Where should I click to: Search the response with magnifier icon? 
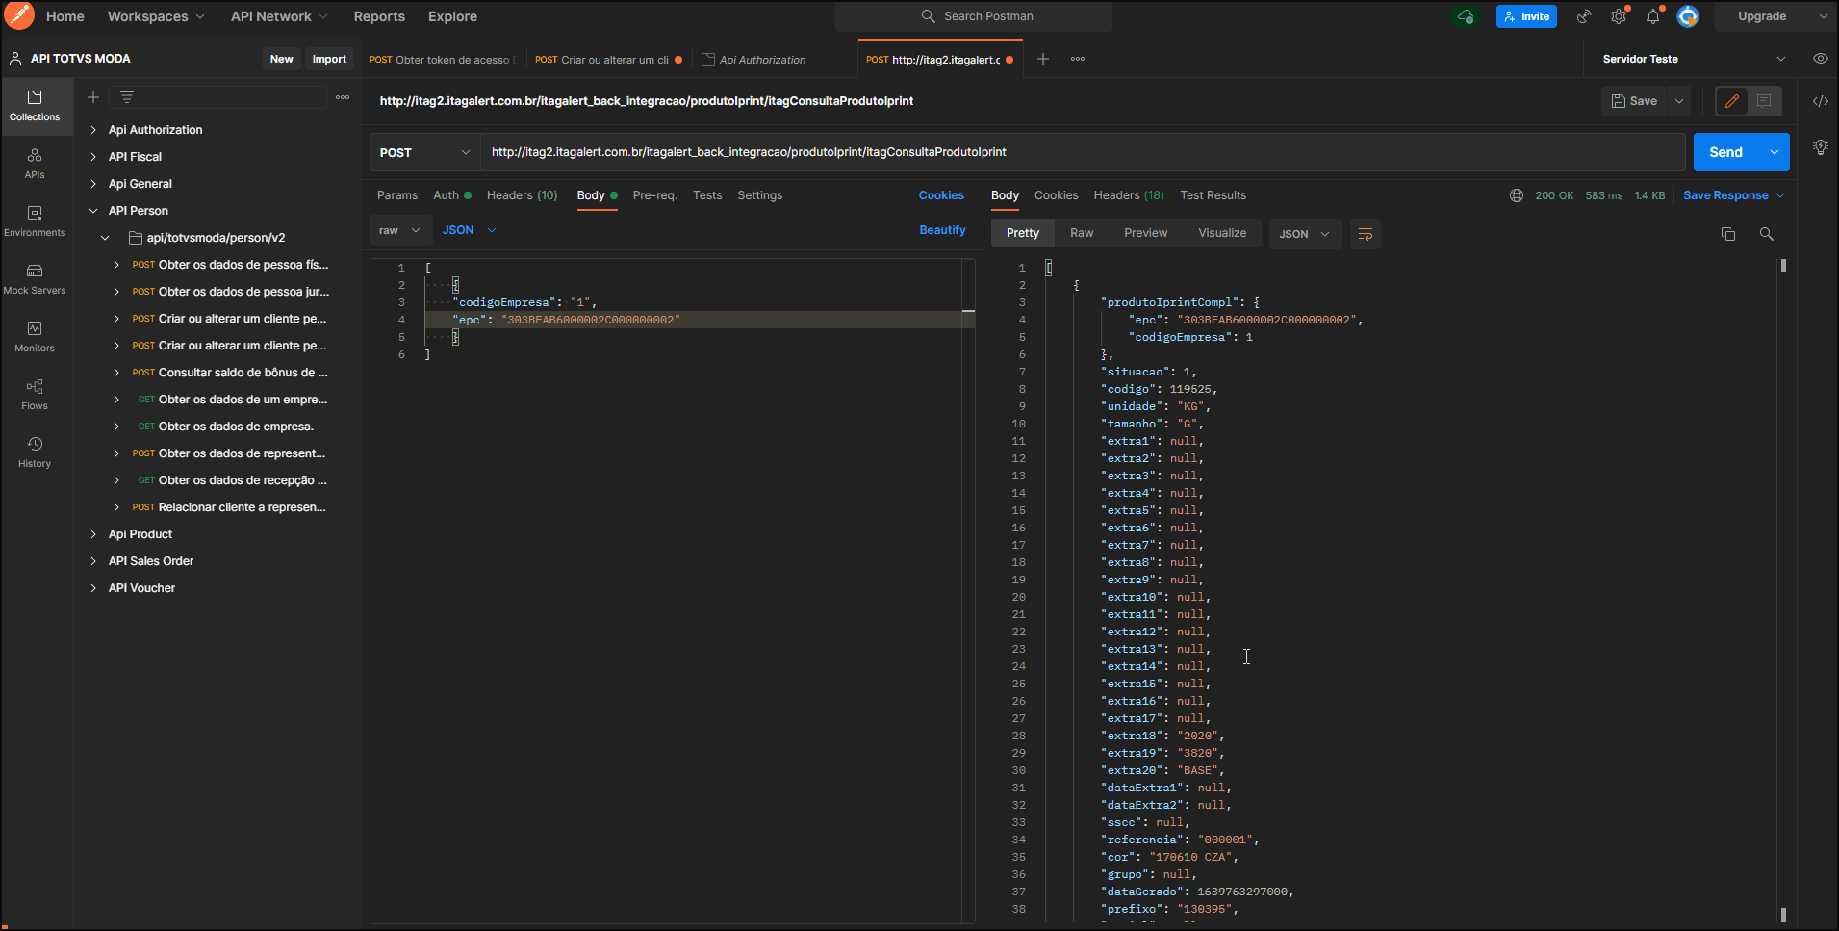[1766, 234]
